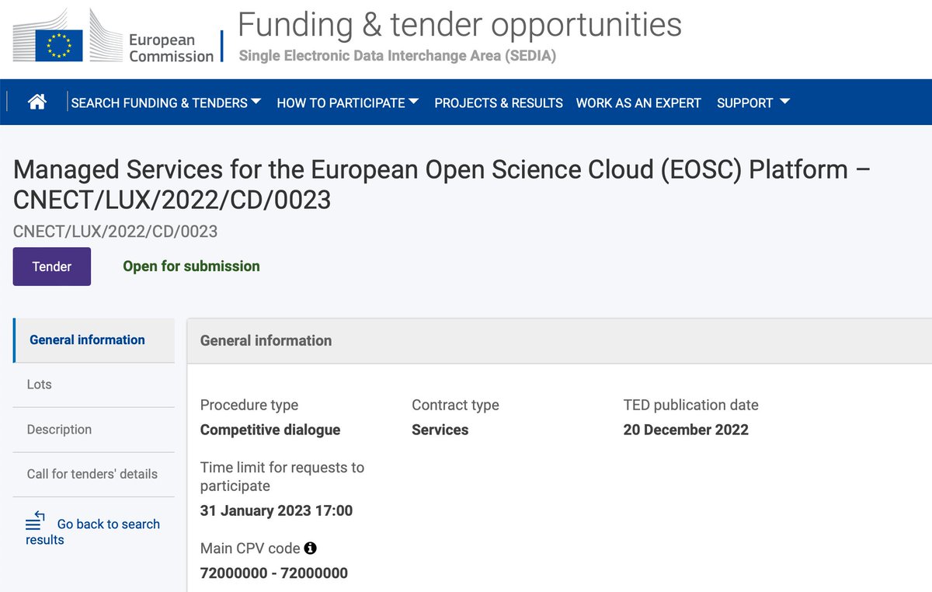Select the 'Competitive dialogue' procedure type value
The height and width of the screenshot is (592, 932).
(270, 430)
